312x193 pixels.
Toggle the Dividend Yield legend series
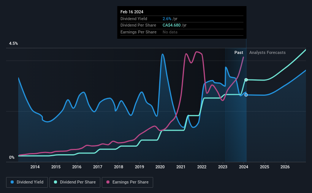27,182
